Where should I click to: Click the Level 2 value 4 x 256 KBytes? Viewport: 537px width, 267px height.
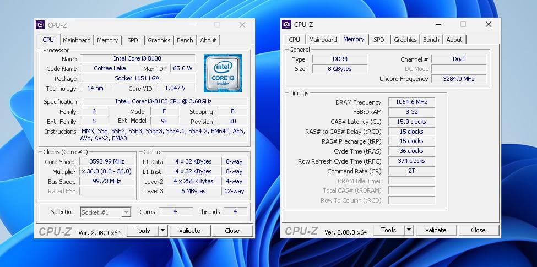pyautogui.click(x=193, y=182)
